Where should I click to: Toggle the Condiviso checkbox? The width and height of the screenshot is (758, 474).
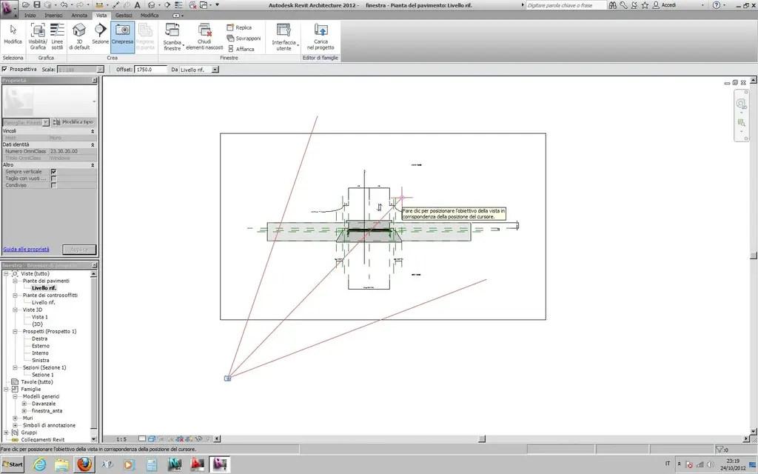pyautogui.click(x=53, y=185)
